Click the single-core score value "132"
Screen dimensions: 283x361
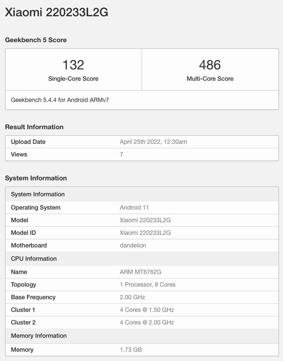click(x=73, y=65)
